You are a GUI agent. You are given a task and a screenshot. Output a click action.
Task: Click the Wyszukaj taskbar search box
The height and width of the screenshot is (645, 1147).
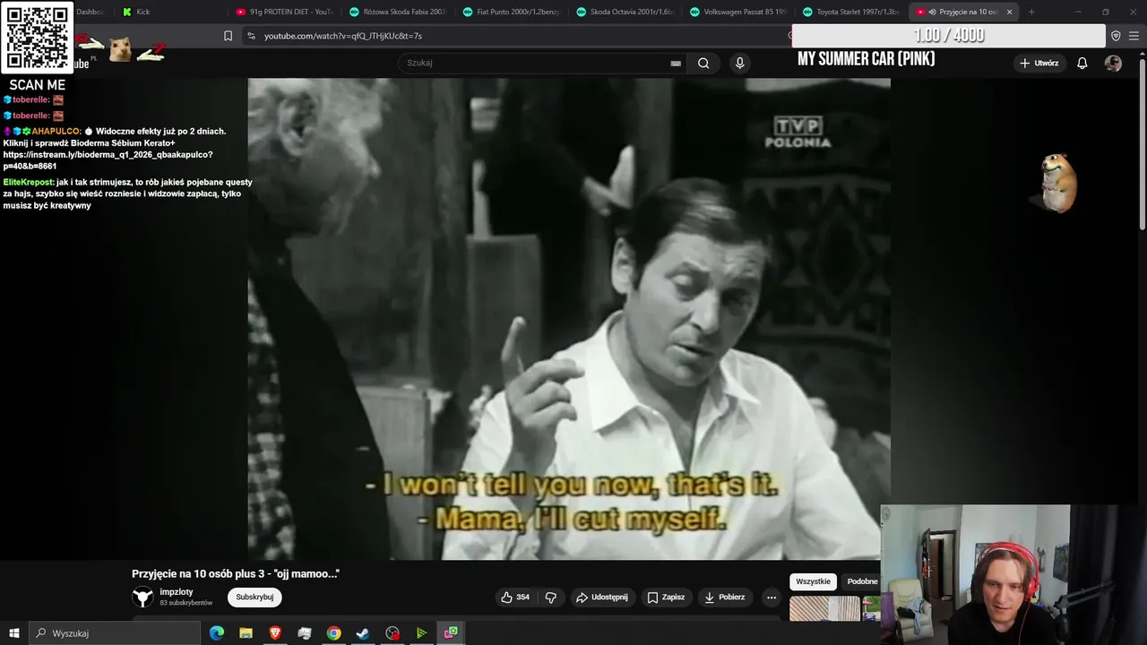click(115, 633)
